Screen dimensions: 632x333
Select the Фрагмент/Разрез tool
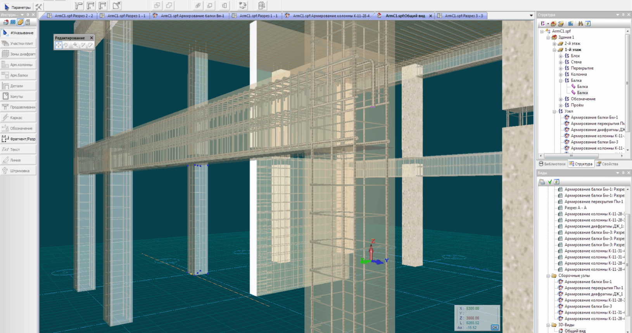(x=18, y=139)
